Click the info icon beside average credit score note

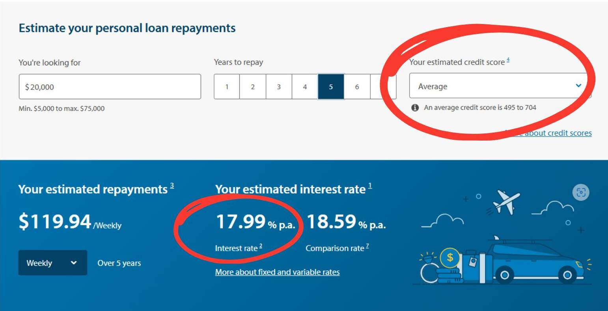pos(416,107)
